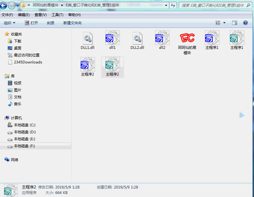Open the 工具(T) menu
254x197 pixels.
(x=57, y=15)
